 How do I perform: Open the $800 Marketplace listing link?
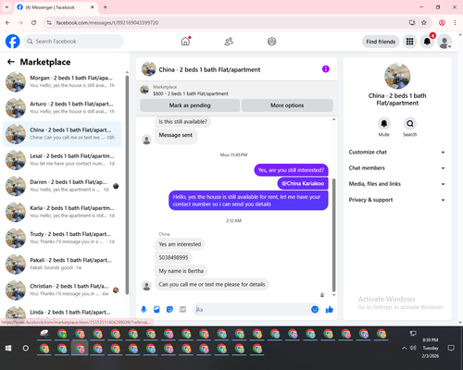click(x=191, y=93)
